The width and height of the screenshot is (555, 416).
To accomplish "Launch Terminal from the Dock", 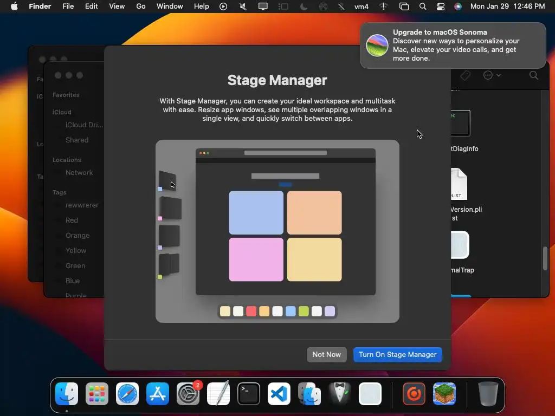I will [x=248, y=394].
